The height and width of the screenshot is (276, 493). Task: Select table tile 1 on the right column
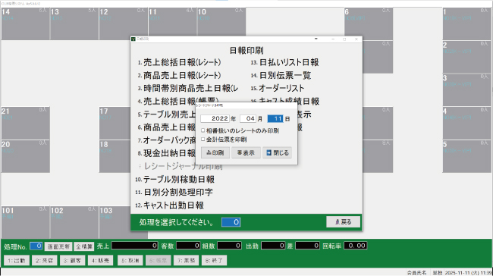click(467, 24)
